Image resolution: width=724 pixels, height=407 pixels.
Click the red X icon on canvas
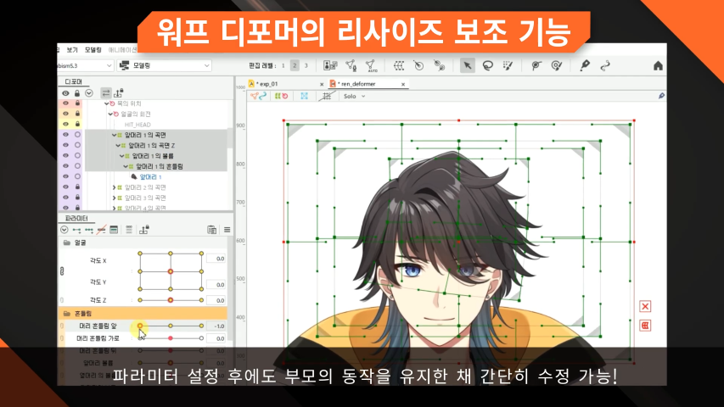[x=645, y=306]
